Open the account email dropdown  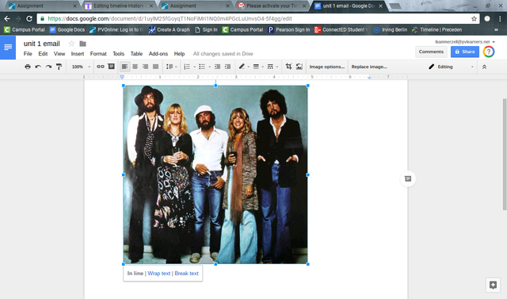[x=465, y=42]
